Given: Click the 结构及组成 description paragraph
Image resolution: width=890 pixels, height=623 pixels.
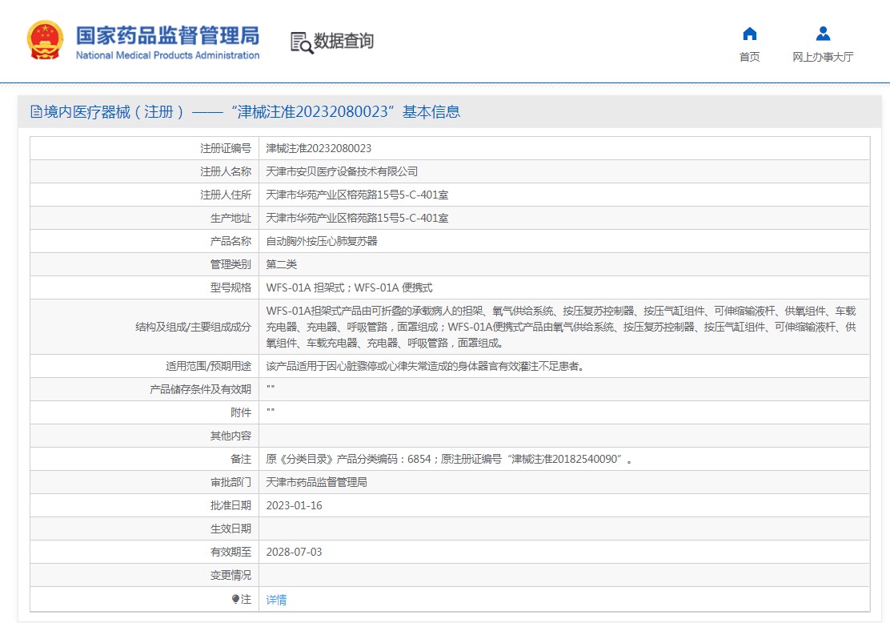Looking at the screenshot, I should [561, 328].
